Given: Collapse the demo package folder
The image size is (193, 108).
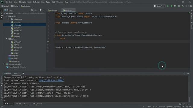Looking at the screenshot, I should click(x=7, y=16).
